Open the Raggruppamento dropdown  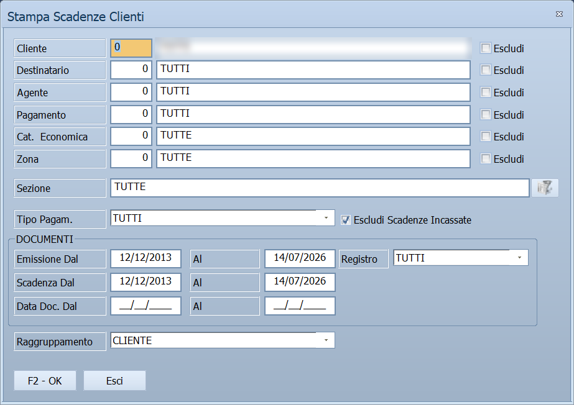click(x=326, y=340)
